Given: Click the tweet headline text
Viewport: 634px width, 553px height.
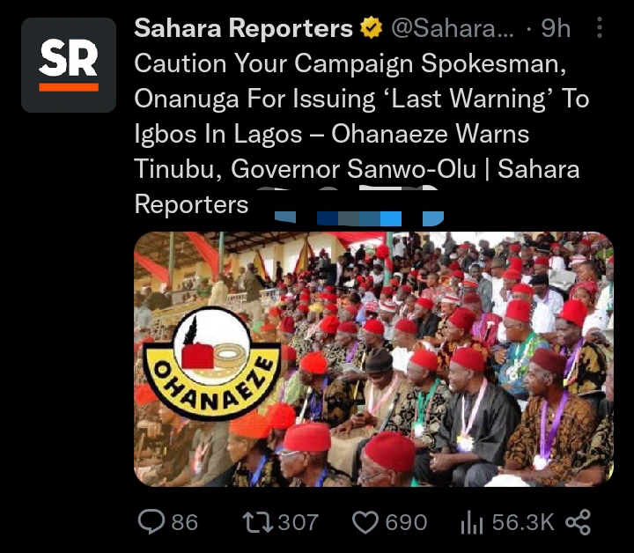Looking at the screenshot, I should pos(362,133).
